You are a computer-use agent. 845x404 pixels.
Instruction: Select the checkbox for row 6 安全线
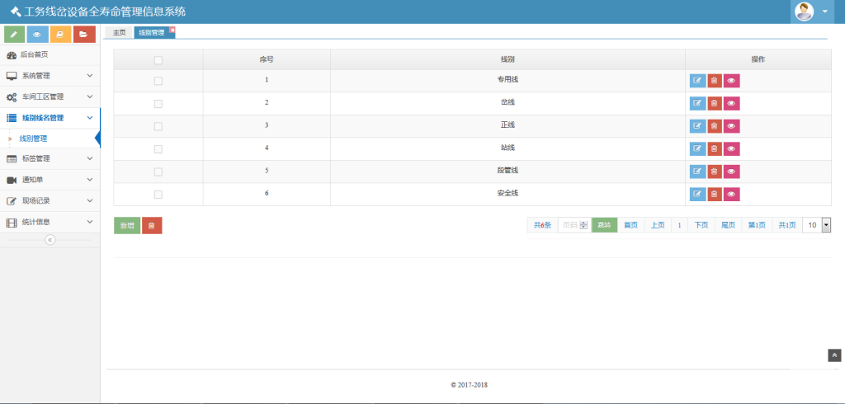tap(158, 195)
